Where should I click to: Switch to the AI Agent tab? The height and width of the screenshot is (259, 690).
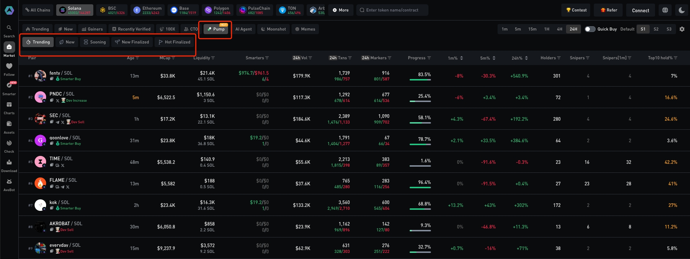pos(244,29)
